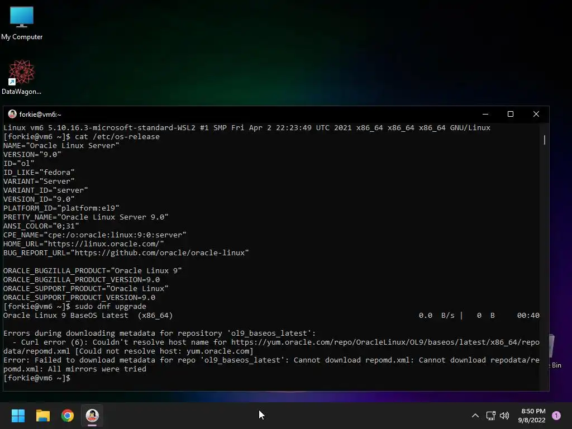Open the DataWagon desktop shortcut
This screenshot has height=429, width=572.
pos(22,77)
